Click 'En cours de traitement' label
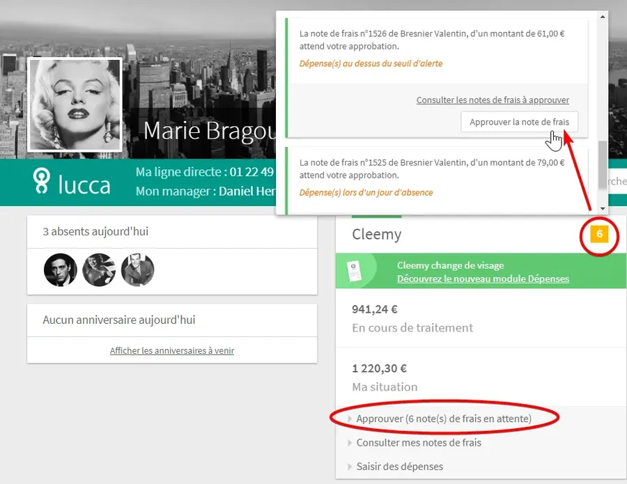This screenshot has height=484, width=627. click(x=412, y=328)
